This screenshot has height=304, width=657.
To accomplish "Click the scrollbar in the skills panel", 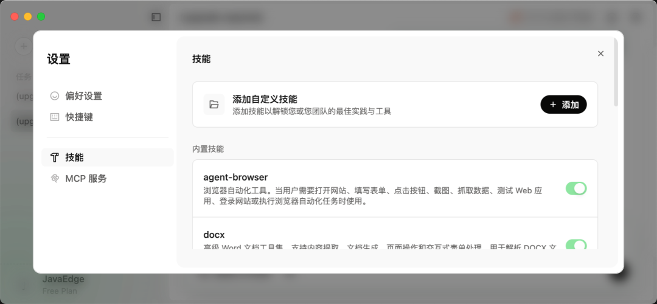I will (616, 72).
